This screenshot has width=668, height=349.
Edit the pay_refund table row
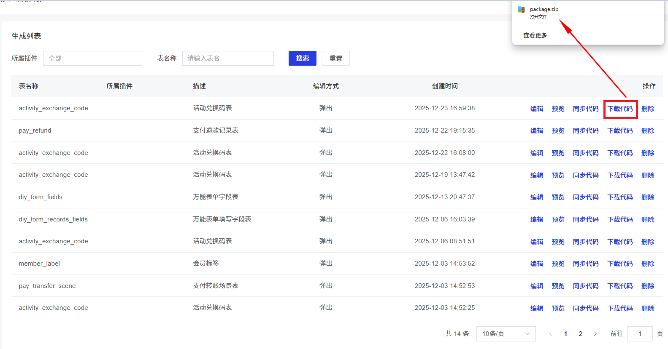[x=536, y=131]
